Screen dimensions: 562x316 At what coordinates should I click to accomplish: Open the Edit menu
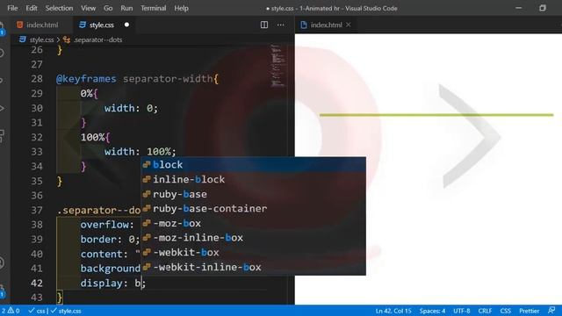pos(32,8)
